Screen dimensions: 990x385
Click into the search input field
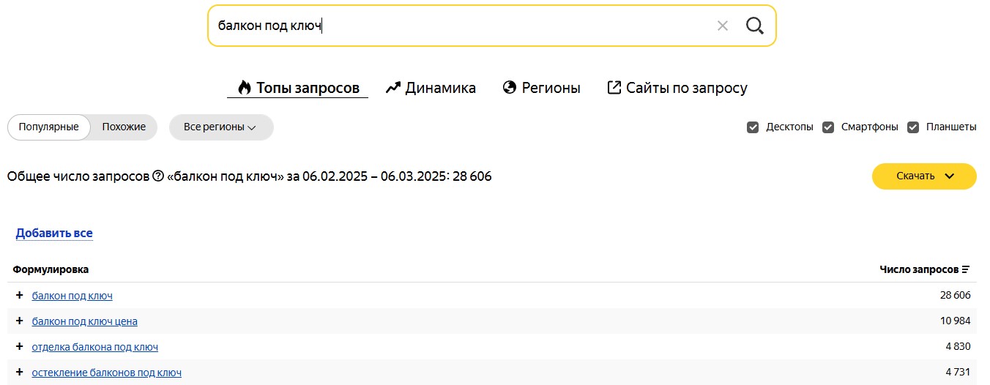coord(454,26)
